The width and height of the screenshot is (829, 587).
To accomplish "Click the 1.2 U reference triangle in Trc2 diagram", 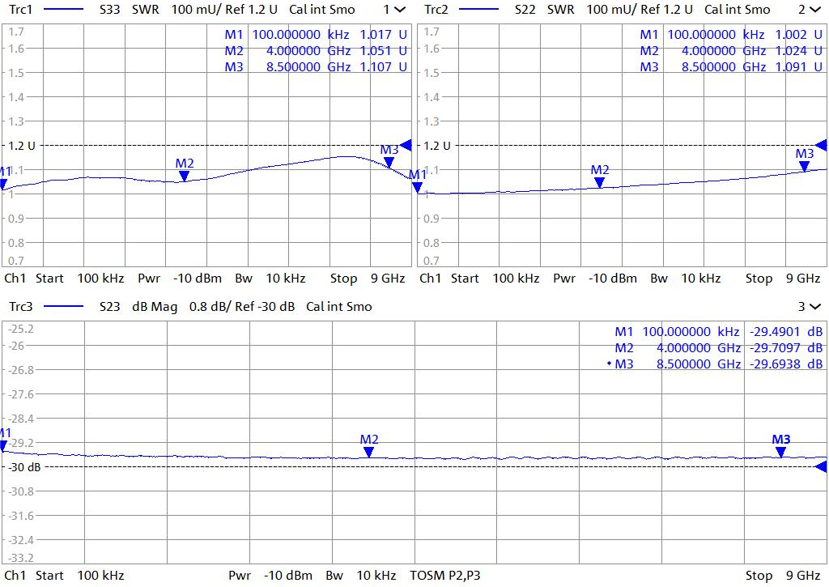I will (821, 145).
